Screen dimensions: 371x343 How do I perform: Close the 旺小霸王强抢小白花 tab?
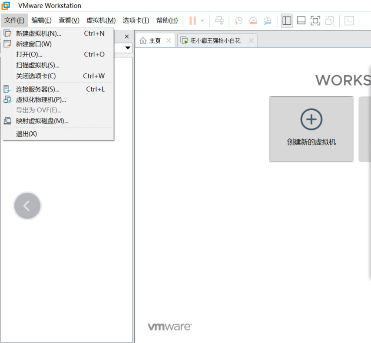[251, 41]
